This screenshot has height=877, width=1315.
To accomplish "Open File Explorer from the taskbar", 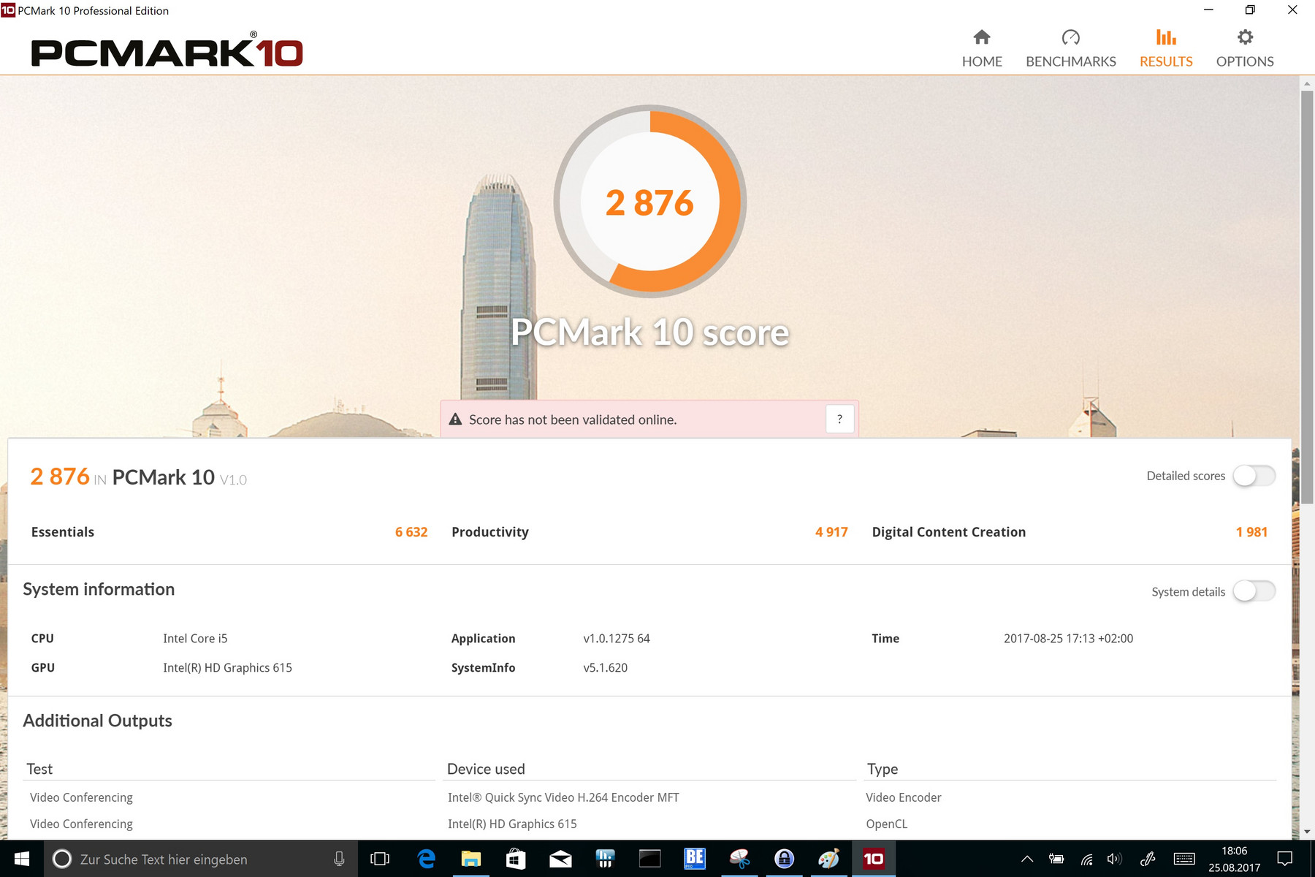I will pos(471,859).
